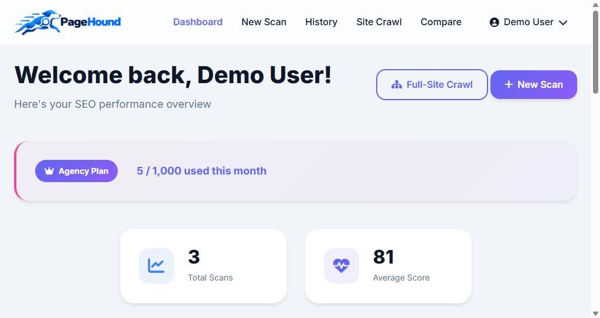Click the purple New Scan button

tap(534, 84)
